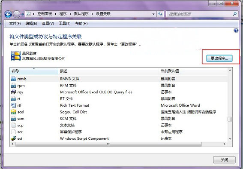
Task: Click the Windows Script Component description
Action: [x=84, y=138]
